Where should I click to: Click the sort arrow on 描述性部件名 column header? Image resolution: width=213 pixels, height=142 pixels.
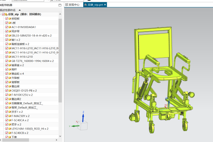(20, 10)
